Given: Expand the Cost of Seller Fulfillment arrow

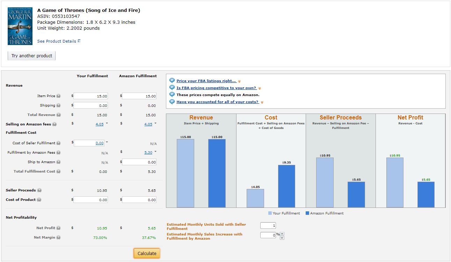Looking at the screenshot, I should [107, 142].
